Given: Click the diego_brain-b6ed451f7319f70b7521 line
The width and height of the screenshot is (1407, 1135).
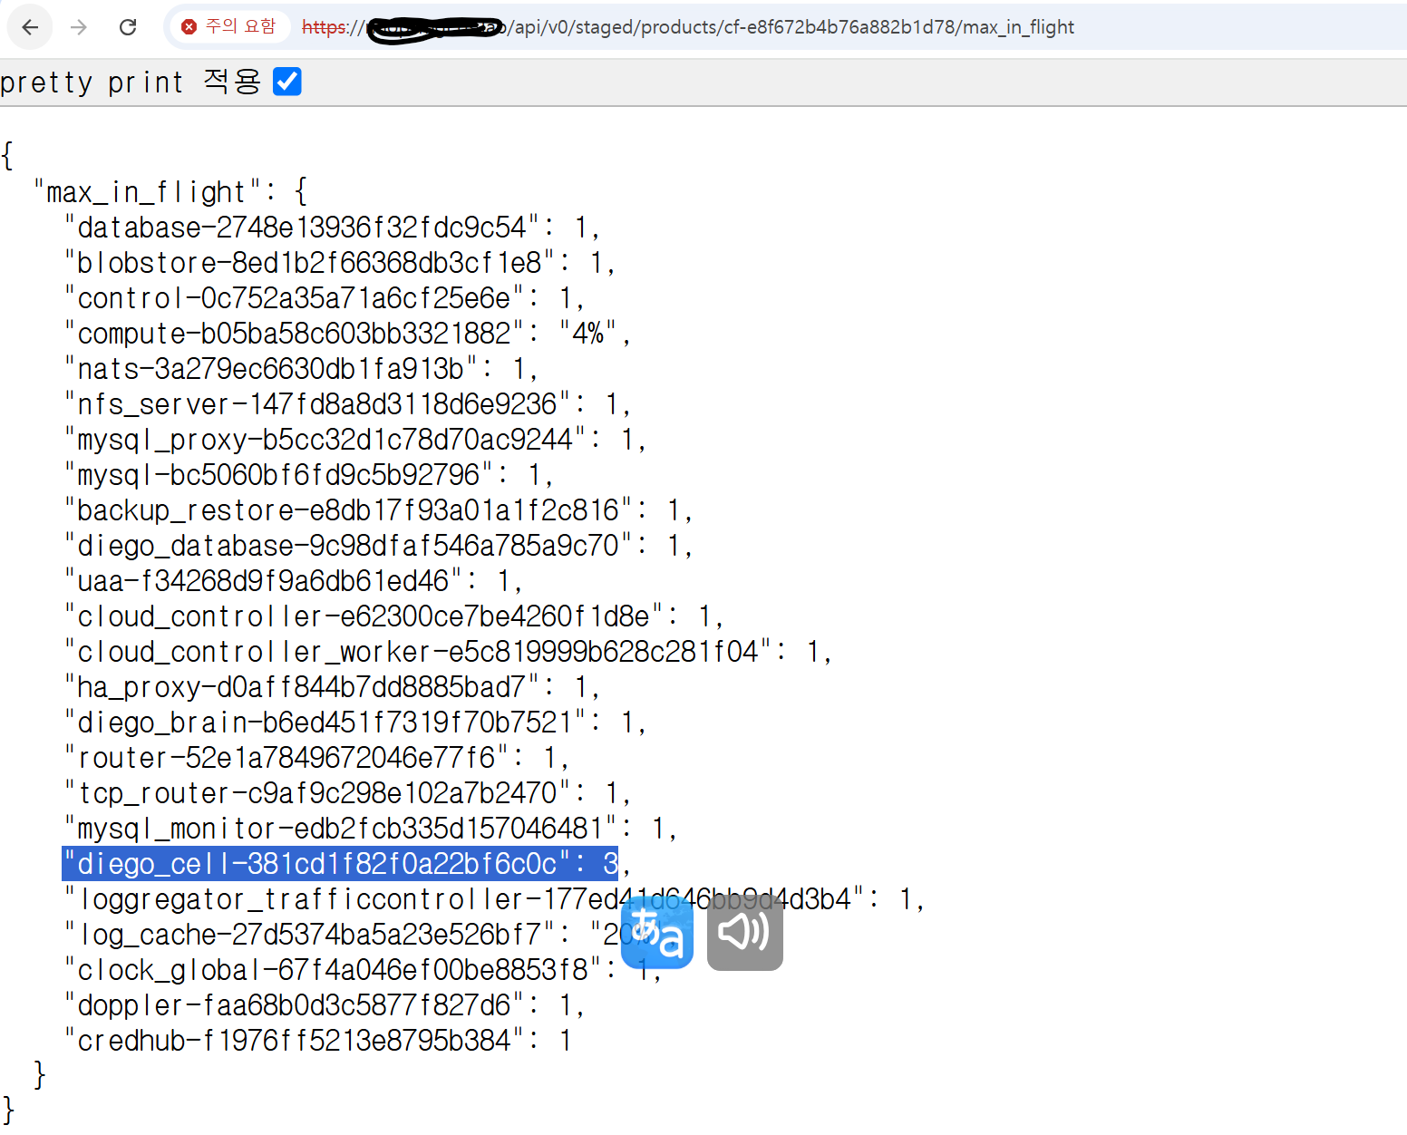Looking at the screenshot, I should (355, 723).
